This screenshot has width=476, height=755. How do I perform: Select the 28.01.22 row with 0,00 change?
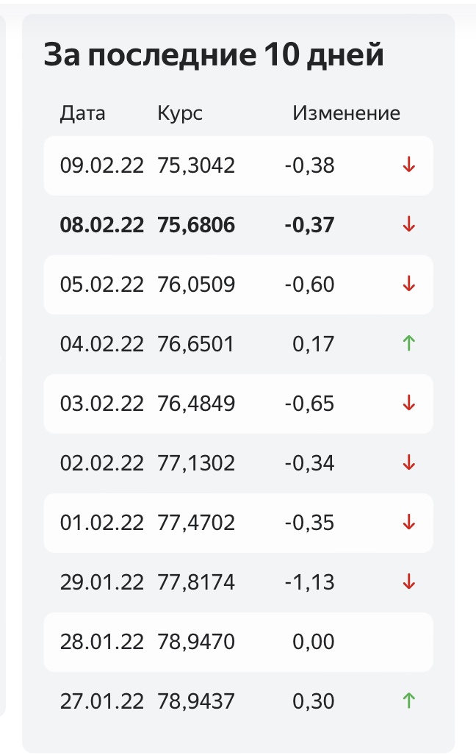click(238, 642)
